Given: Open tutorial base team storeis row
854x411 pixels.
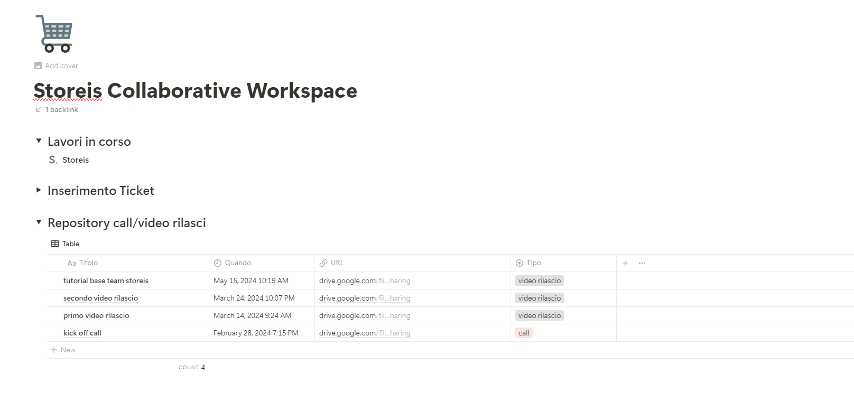Looking at the screenshot, I should coord(106,281).
